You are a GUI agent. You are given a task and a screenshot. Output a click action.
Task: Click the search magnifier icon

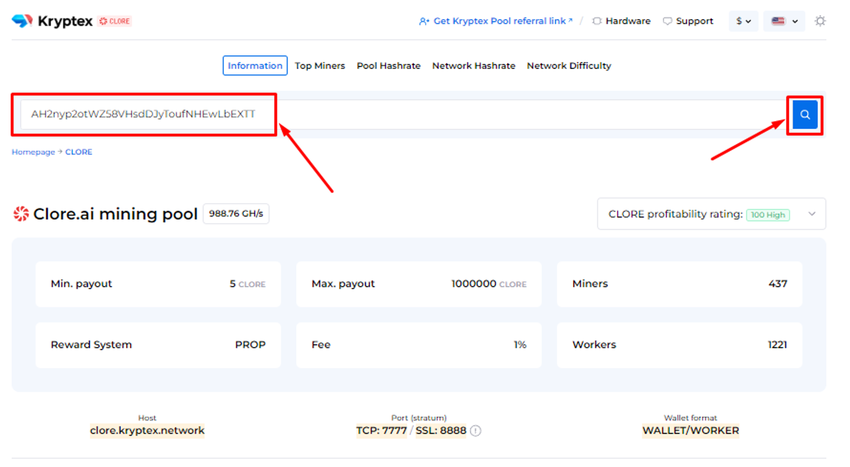806,115
